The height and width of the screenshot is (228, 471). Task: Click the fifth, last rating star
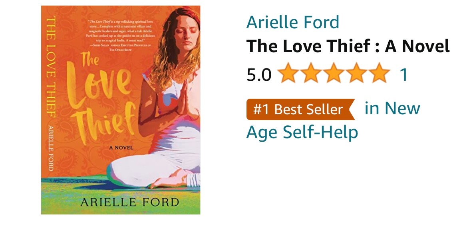[x=379, y=74]
